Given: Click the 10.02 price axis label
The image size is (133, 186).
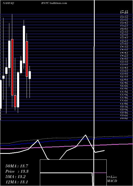Looking at the screenshot, I should 124,118.
